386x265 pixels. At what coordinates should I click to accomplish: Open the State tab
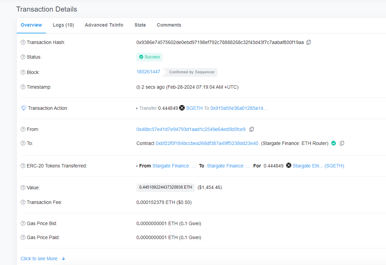pos(140,25)
